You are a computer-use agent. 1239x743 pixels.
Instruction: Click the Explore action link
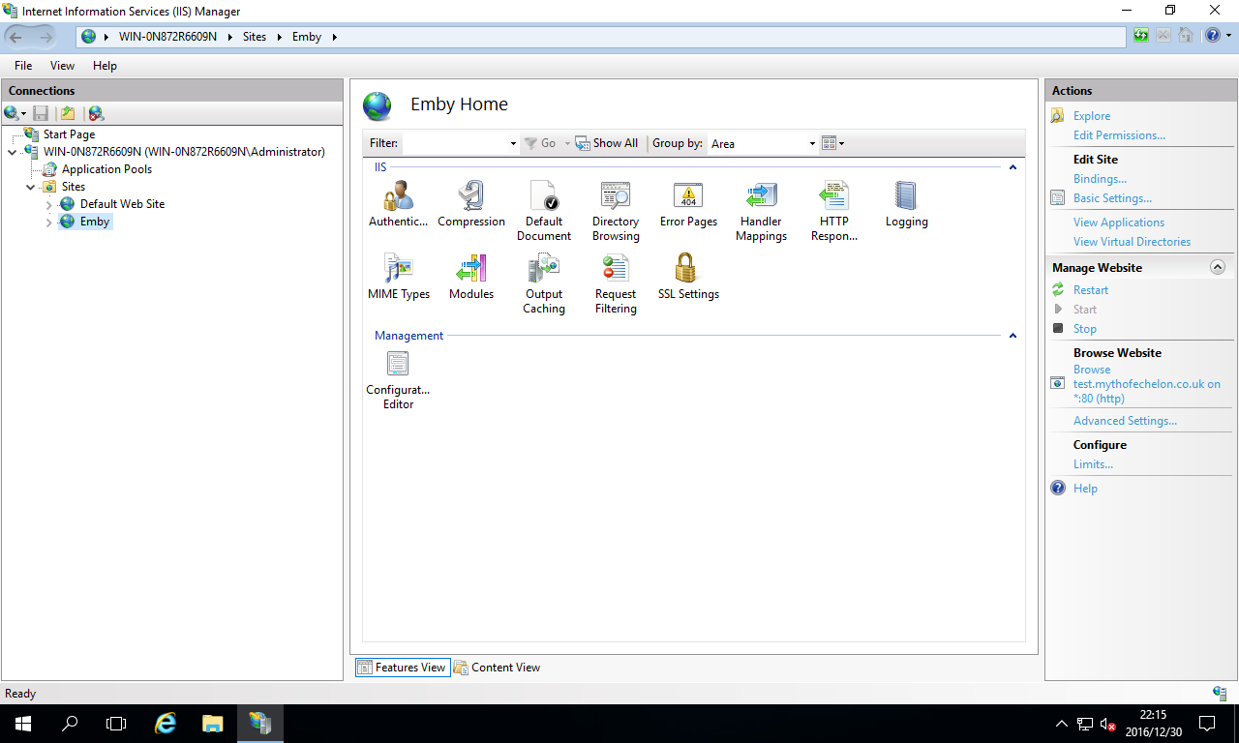click(1092, 116)
